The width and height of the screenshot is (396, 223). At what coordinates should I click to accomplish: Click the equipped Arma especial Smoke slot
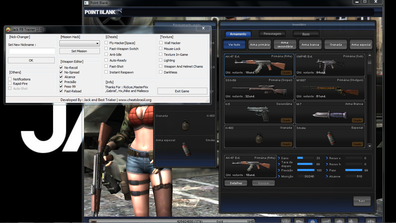point(185,148)
